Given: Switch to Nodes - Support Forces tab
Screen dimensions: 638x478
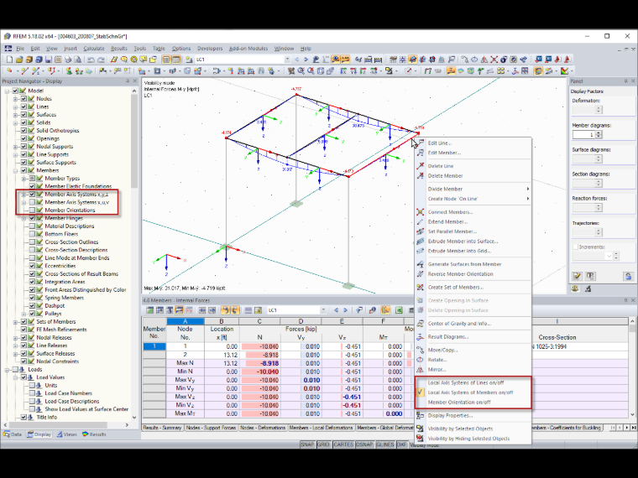Looking at the screenshot, I should pos(211,428).
